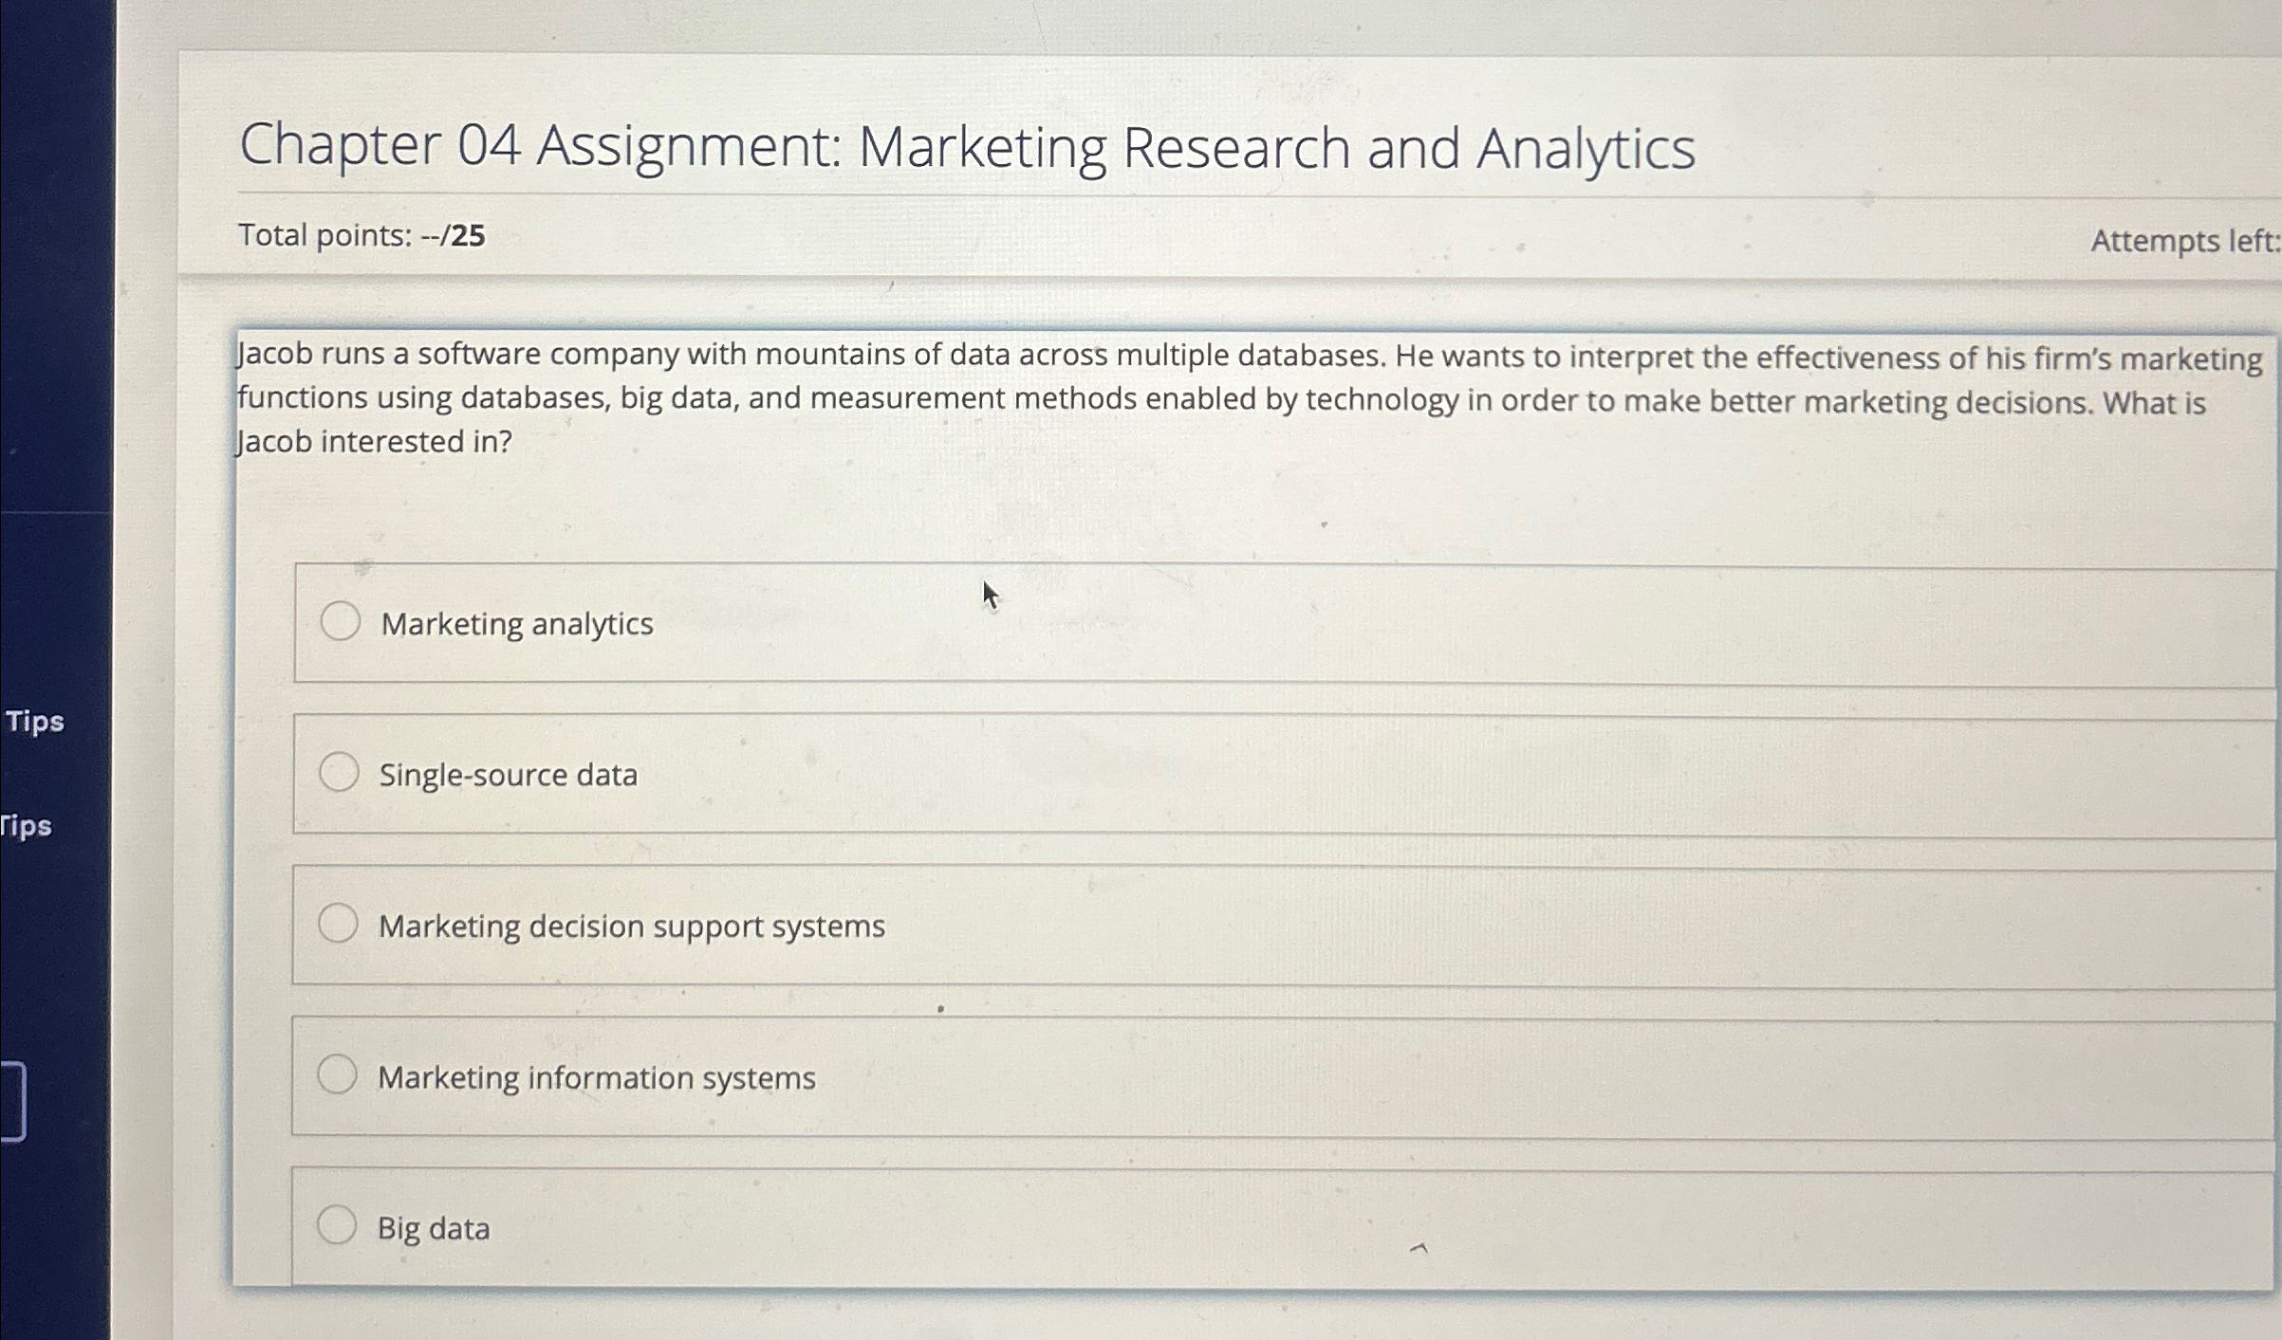Select the Marketing information systems radio button

(339, 1077)
